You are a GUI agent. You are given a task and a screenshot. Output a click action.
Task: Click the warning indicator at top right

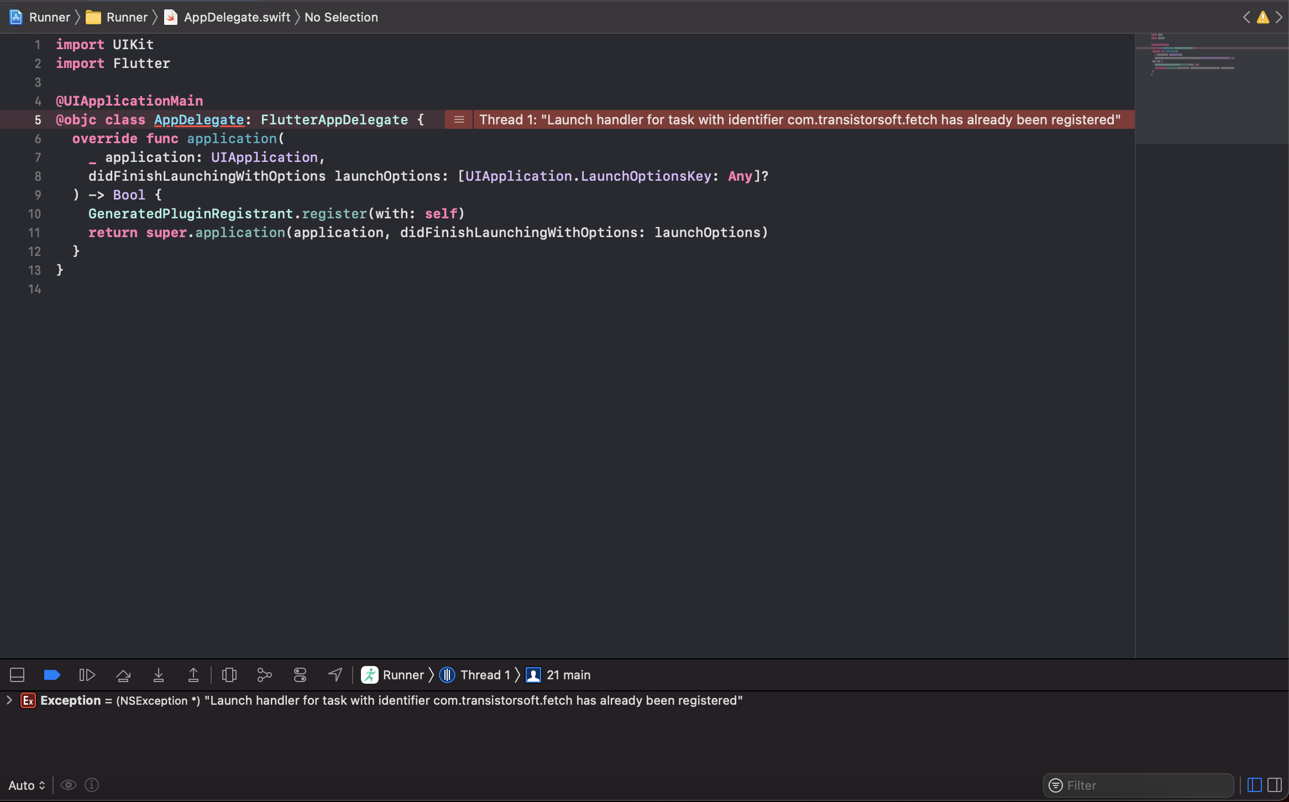1262,17
